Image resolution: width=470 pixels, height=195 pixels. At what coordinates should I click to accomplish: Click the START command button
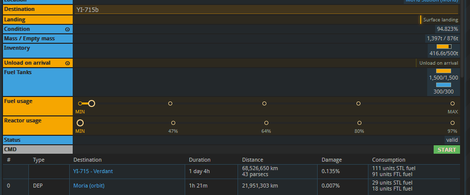447,149
